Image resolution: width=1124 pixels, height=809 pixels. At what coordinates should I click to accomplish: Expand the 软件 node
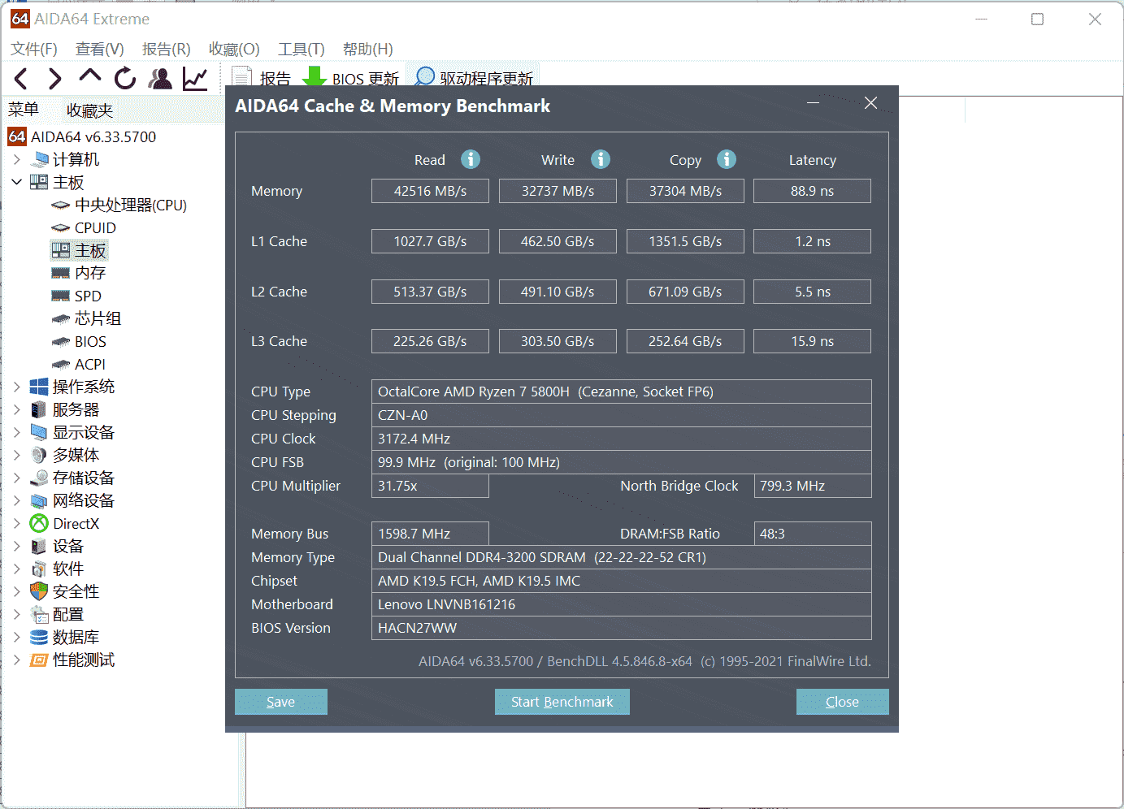click(17, 569)
